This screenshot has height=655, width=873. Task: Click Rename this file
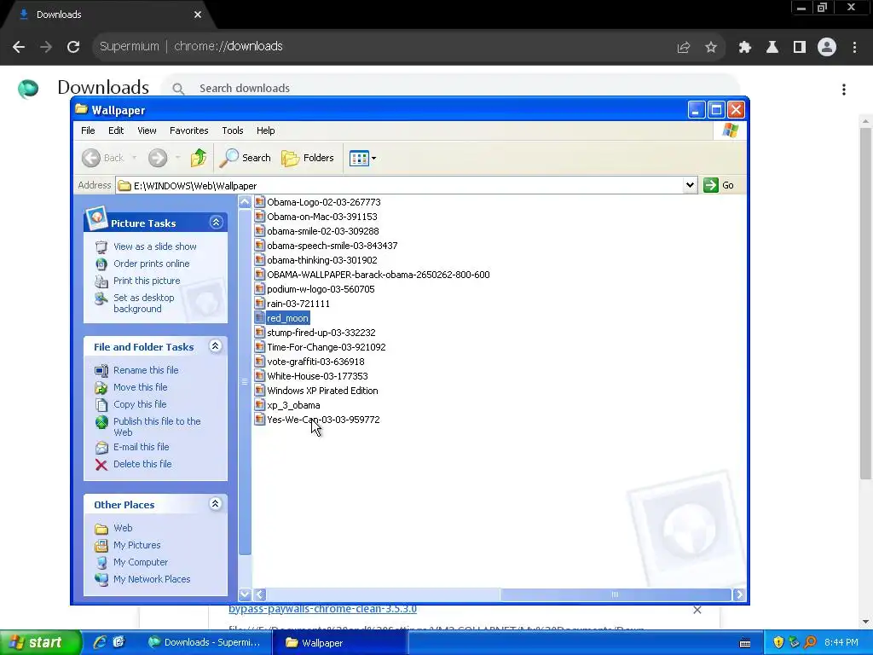pos(146,370)
